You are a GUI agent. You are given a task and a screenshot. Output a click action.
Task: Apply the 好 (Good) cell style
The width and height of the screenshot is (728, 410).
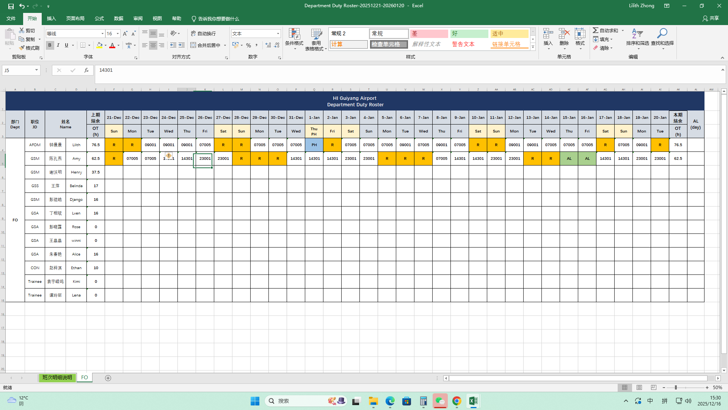469,34
